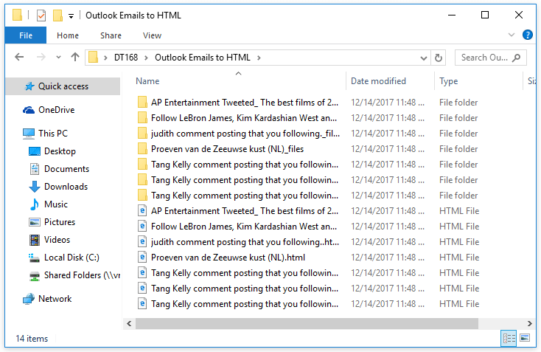Screen dimensions: 541x352
Task: Open Downloads in navigation pane
Action: click(66, 187)
